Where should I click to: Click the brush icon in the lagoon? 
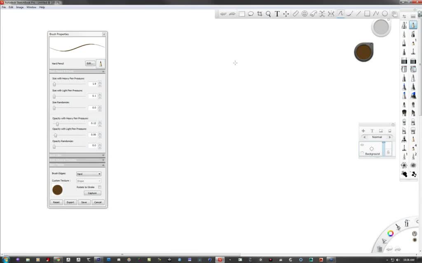[x=398, y=227]
